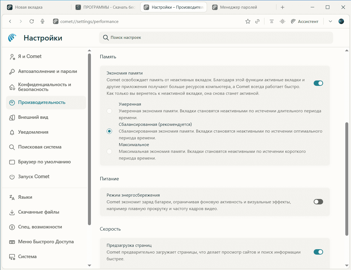Enable the Режим энергосбережения toggle

tap(318, 202)
